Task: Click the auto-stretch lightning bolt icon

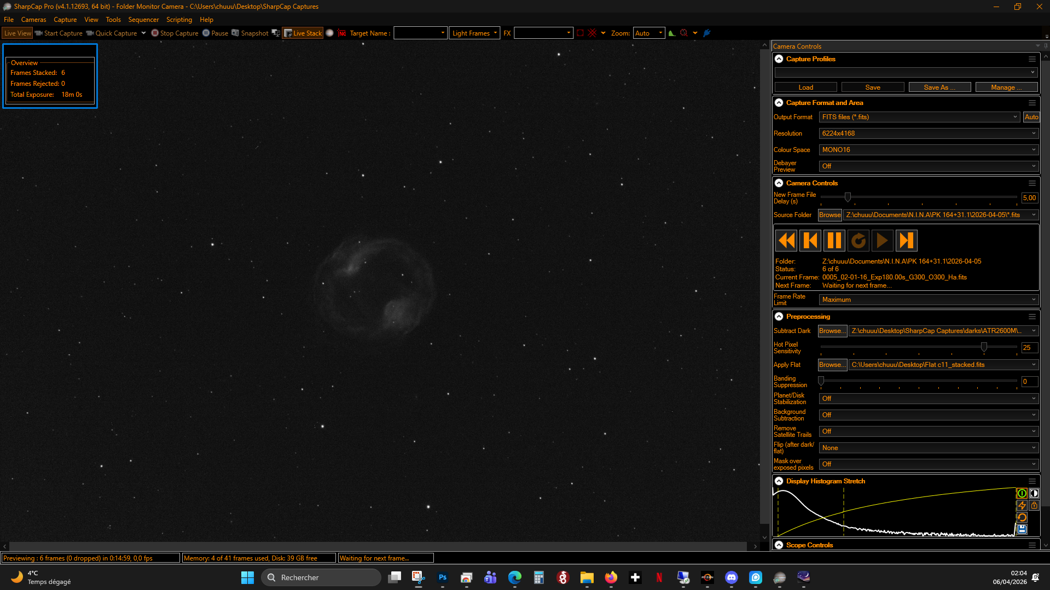Action: (1022, 505)
